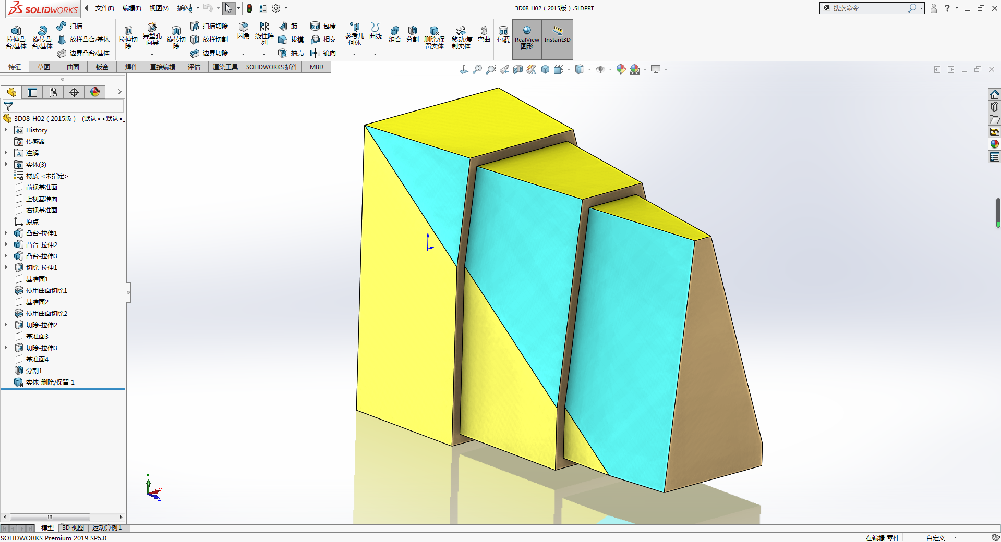This screenshot has width=1001, height=542.
Task: Expand the 注解 (Annotations) node
Action: tap(6, 153)
